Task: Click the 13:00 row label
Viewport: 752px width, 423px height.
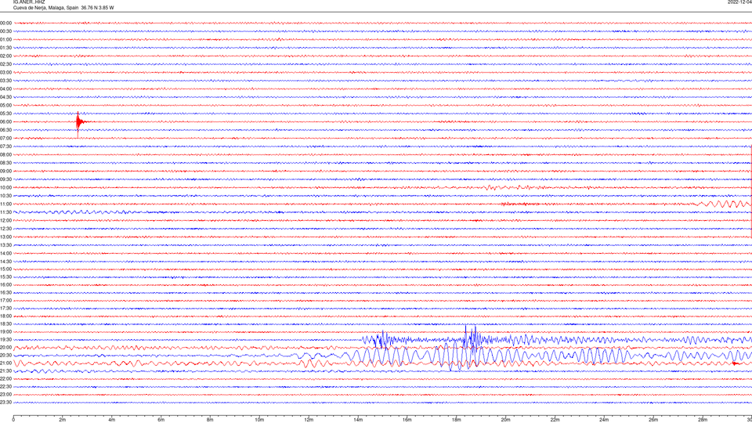Action: click(5, 237)
